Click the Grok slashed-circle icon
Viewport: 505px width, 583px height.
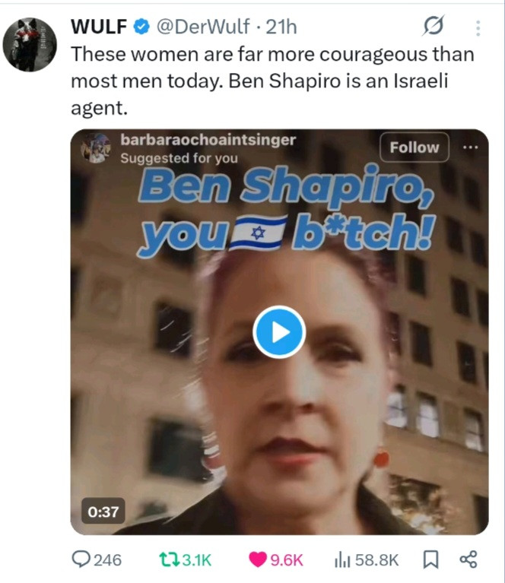point(434,26)
